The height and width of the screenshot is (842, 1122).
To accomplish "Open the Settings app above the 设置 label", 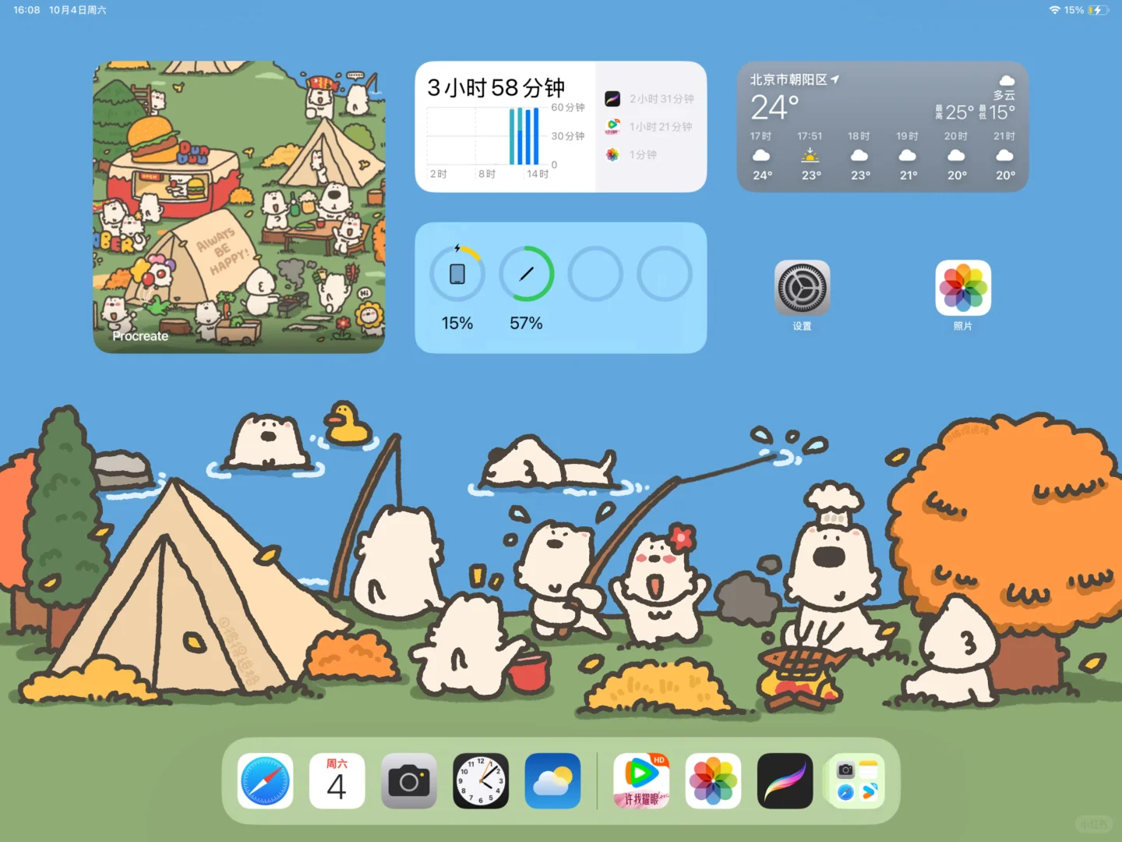I will pyautogui.click(x=802, y=288).
